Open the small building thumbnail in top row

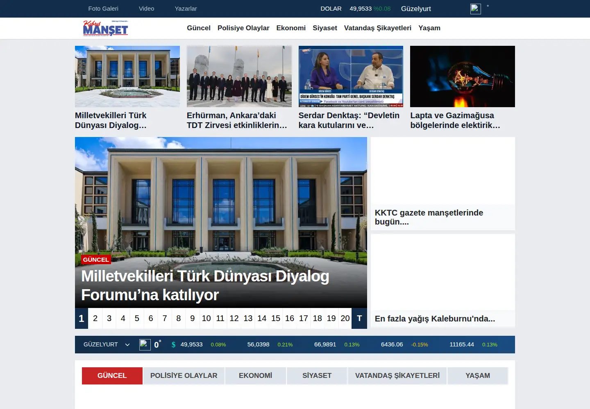point(127,76)
